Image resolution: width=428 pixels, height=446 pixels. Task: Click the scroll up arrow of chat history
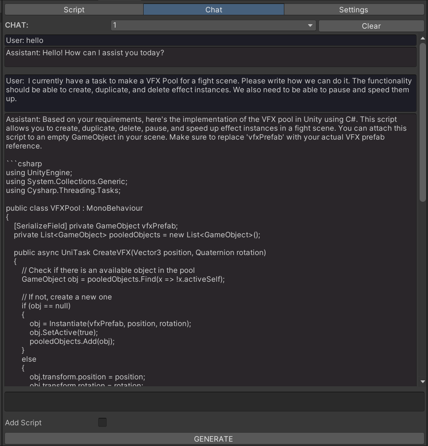click(423, 38)
